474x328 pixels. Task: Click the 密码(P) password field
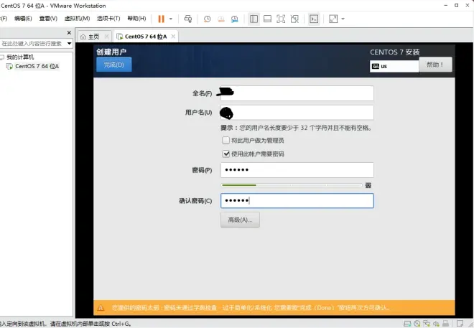click(x=297, y=170)
